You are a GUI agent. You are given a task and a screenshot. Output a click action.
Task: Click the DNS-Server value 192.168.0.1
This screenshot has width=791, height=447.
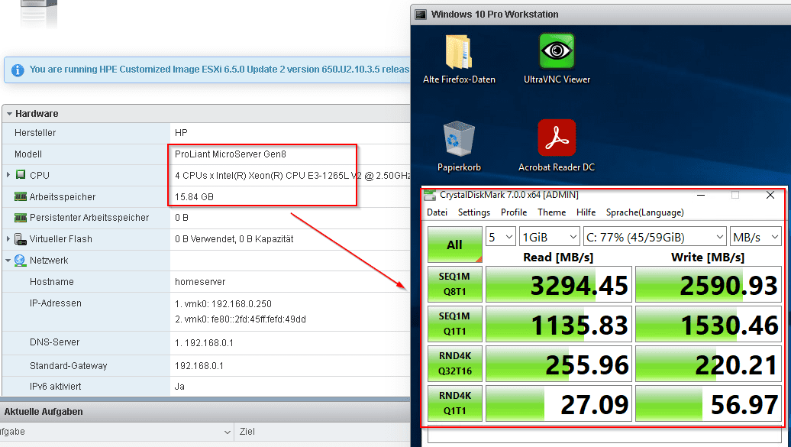coord(204,343)
